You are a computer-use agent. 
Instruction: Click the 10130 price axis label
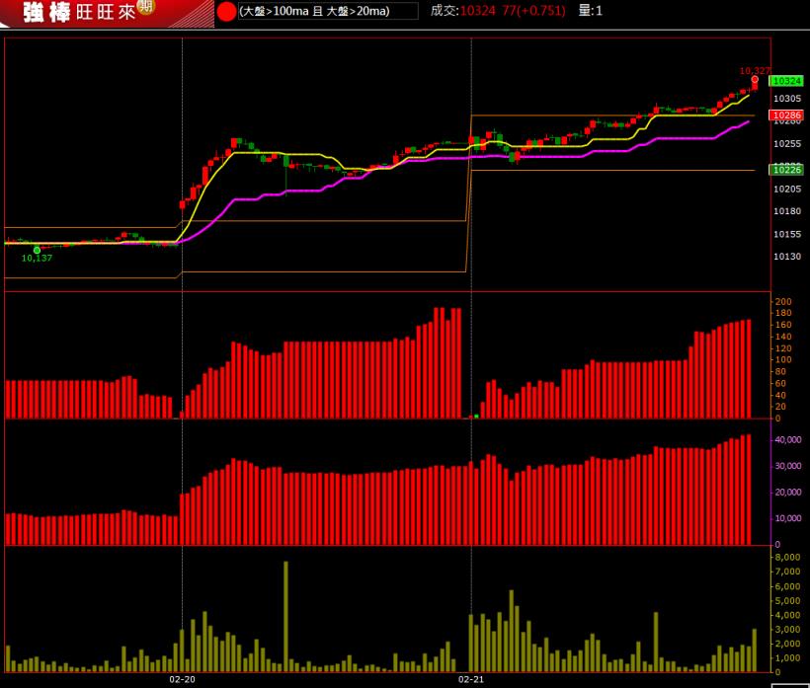coord(787,257)
